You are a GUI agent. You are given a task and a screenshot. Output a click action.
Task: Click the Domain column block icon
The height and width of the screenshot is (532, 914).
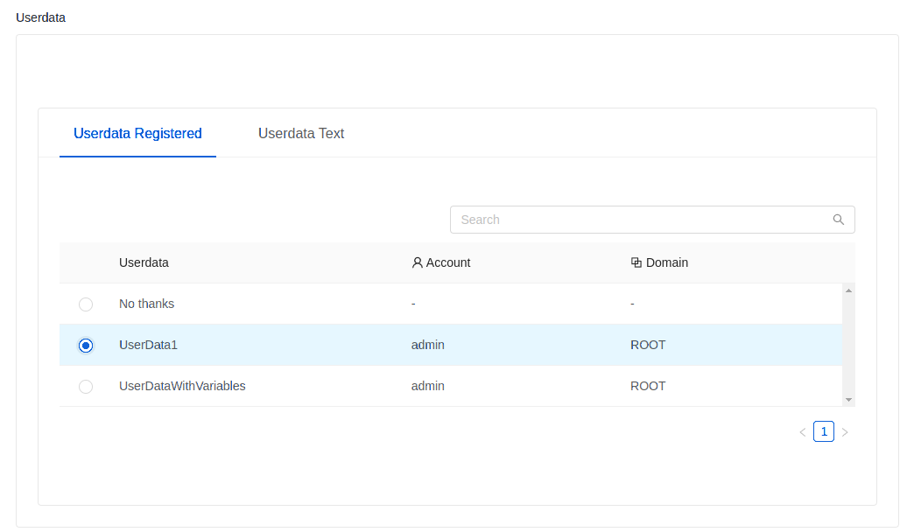636,262
